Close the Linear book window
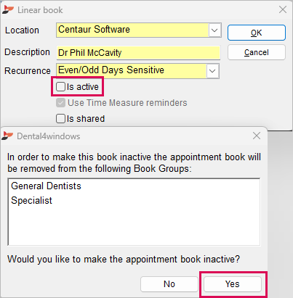Viewport: 293px width, 298px height. (283, 9)
